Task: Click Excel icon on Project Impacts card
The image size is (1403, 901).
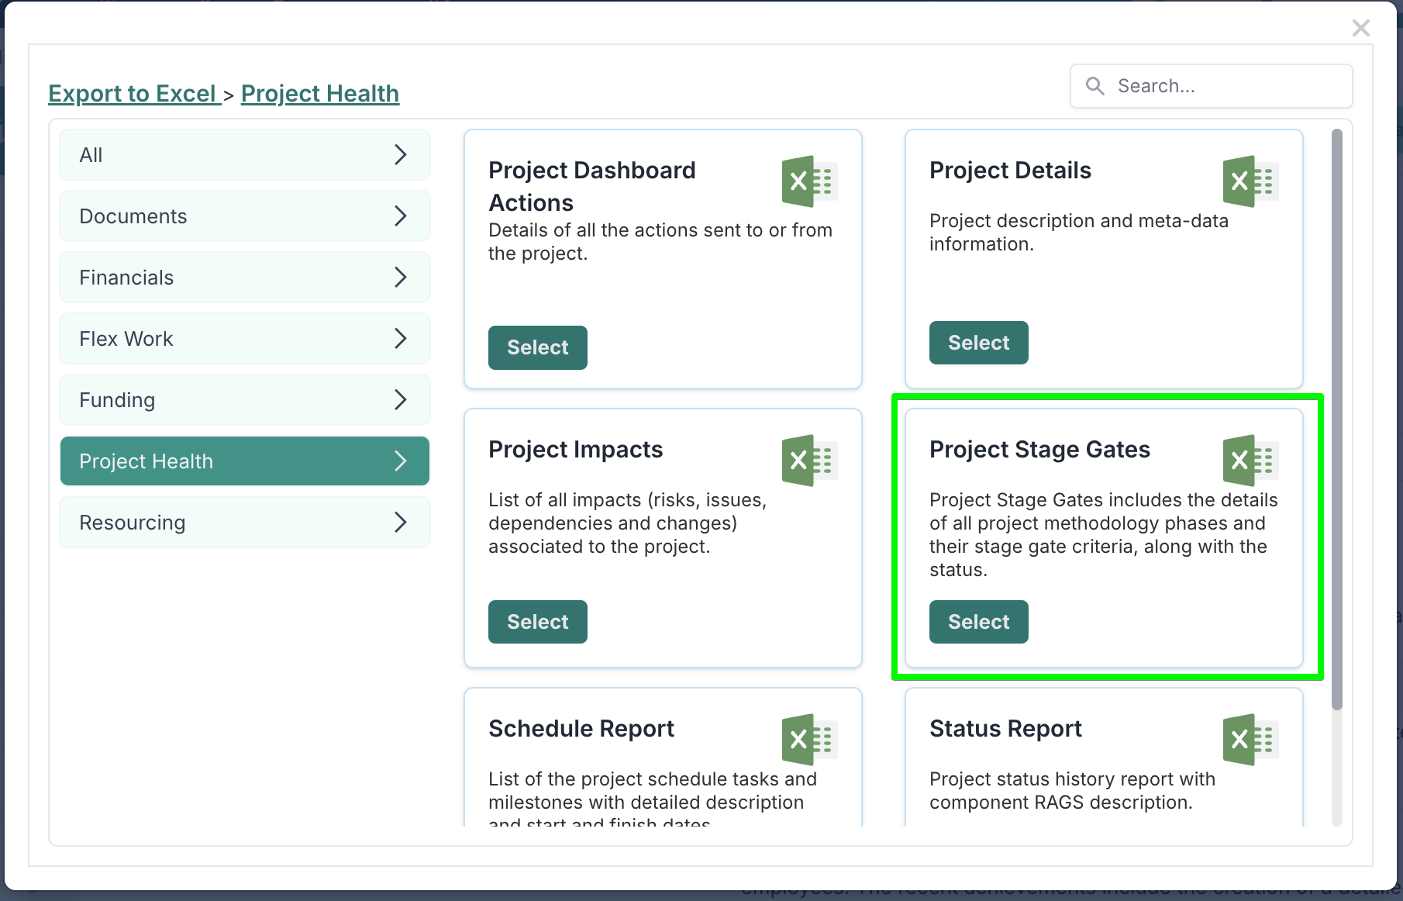Action: (x=810, y=461)
